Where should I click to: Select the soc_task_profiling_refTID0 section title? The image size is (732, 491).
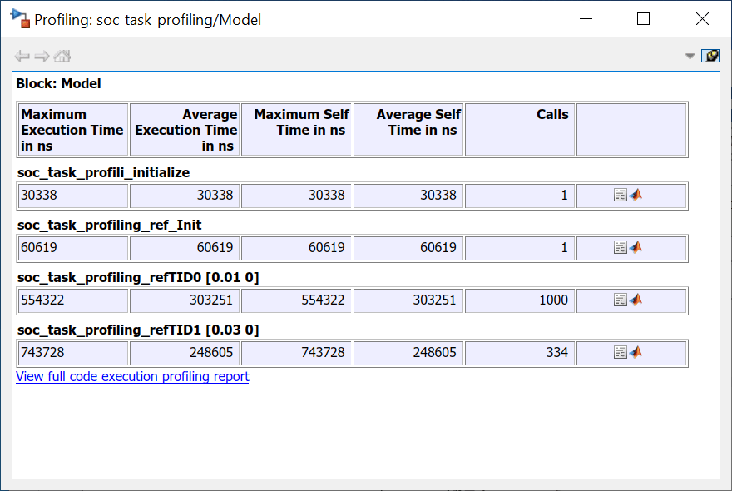[137, 277]
